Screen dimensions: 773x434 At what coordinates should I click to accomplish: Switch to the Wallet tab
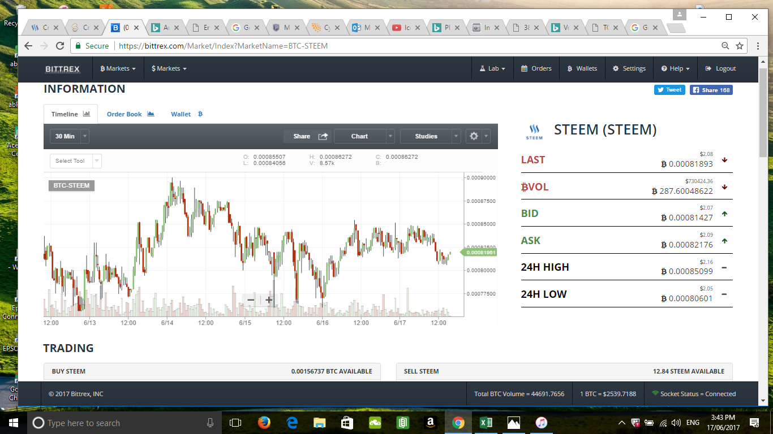(x=187, y=114)
